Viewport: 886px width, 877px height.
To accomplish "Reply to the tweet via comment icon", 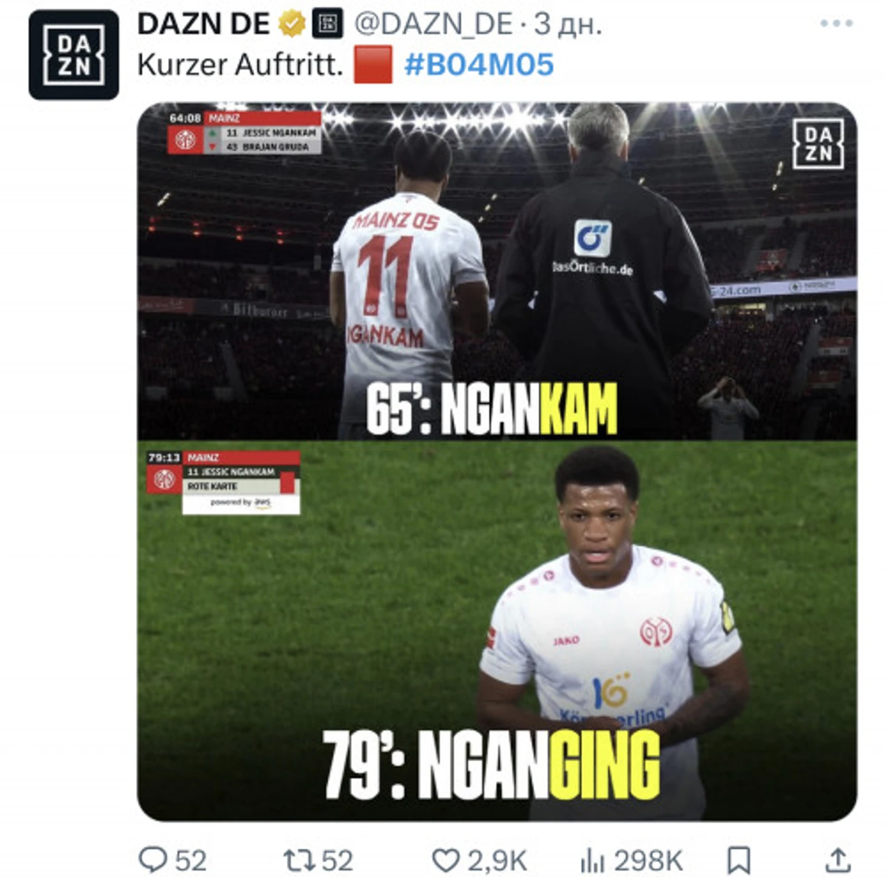I will pos(153,859).
